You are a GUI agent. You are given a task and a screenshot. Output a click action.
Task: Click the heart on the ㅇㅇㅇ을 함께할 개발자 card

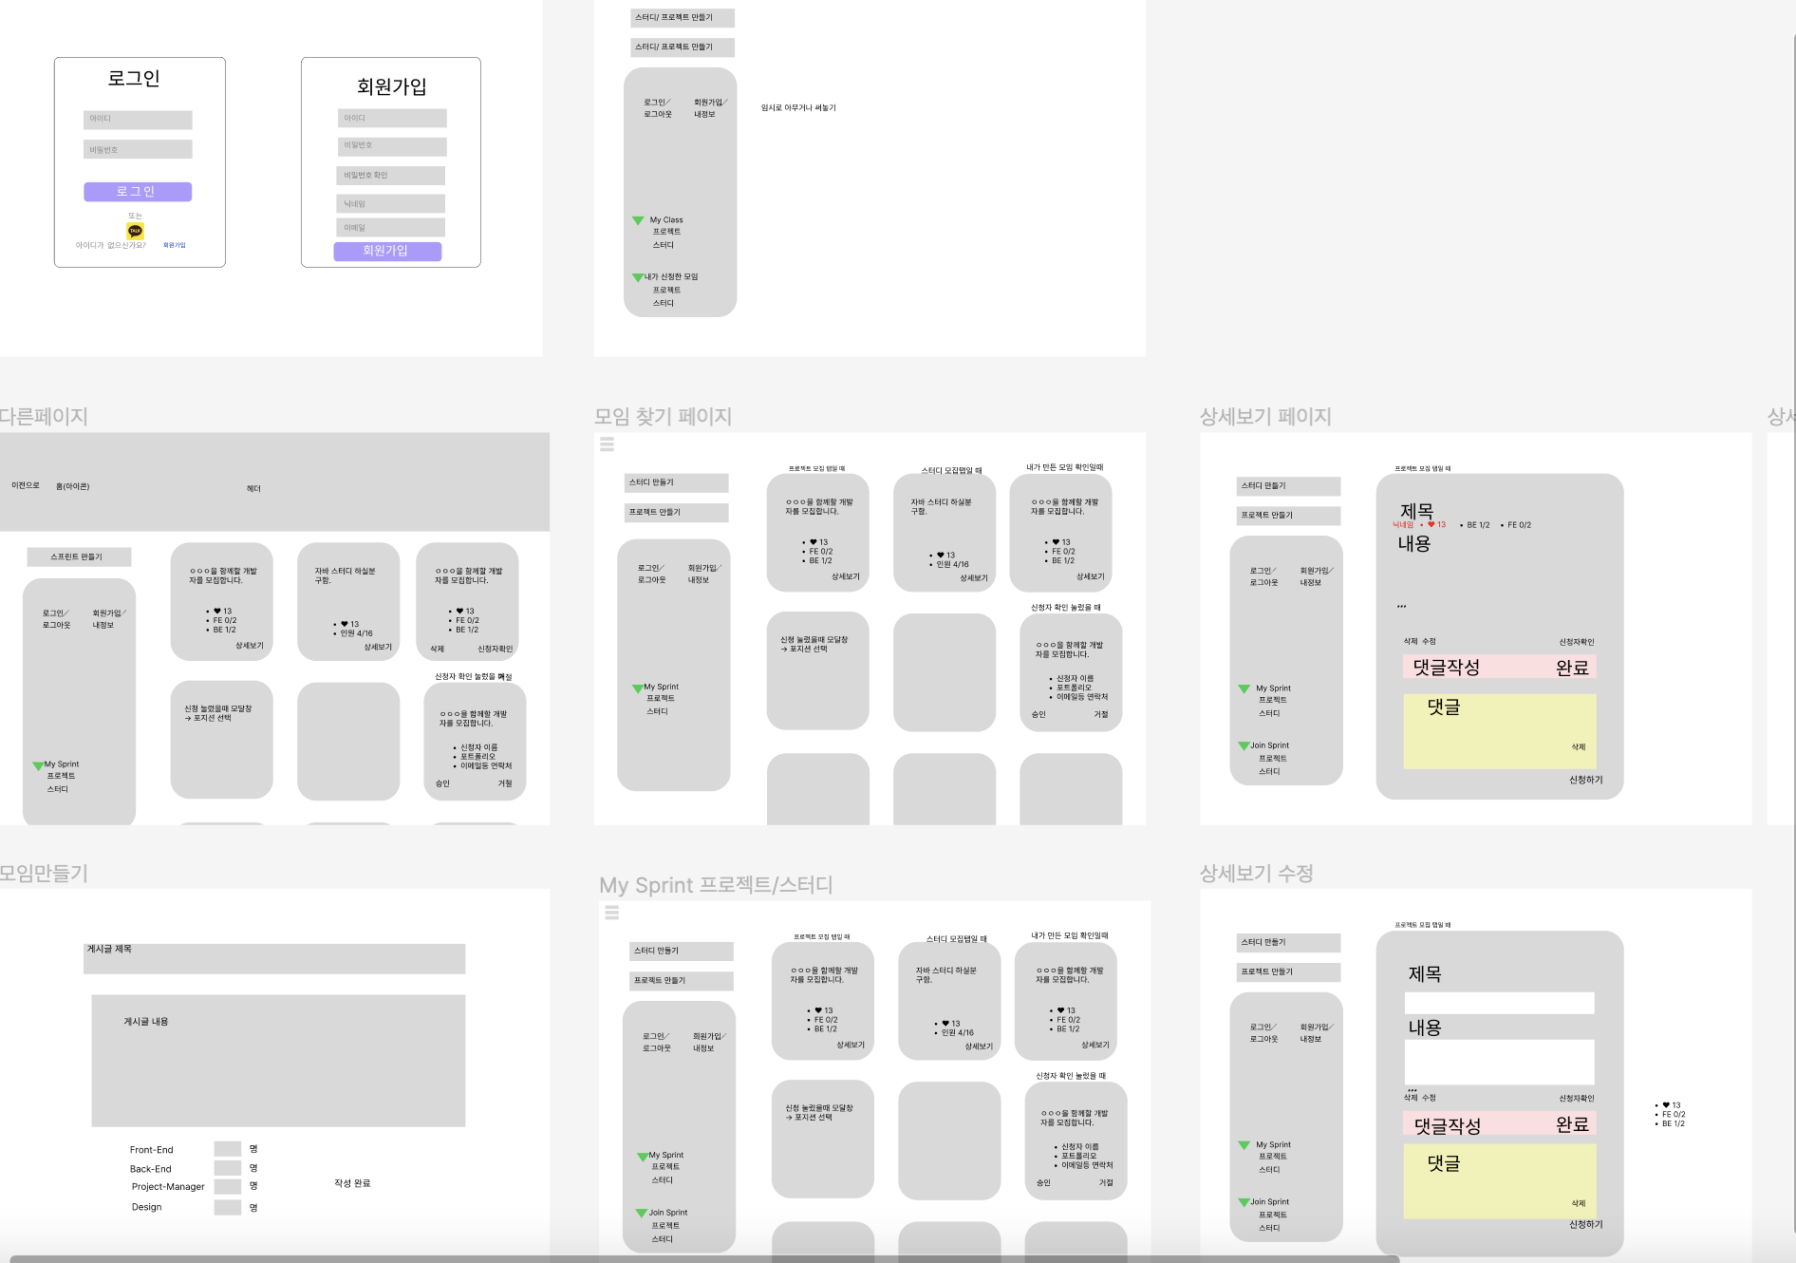814,541
